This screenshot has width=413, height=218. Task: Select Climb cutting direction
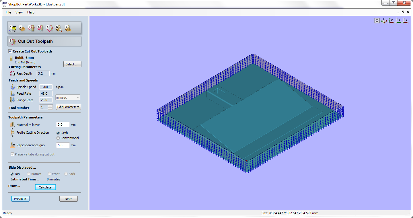point(58,133)
